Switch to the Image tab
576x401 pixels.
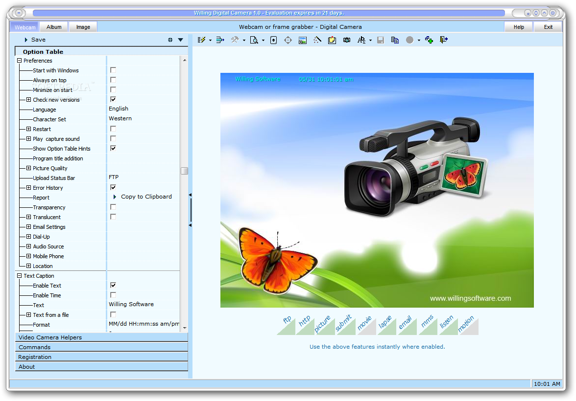83,27
